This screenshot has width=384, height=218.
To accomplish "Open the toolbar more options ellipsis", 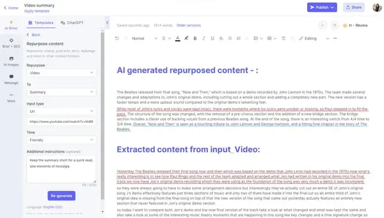I will tap(335, 38).
